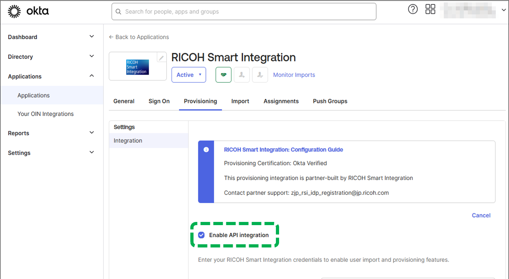Open the Configuration Guide link

pos(283,150)
